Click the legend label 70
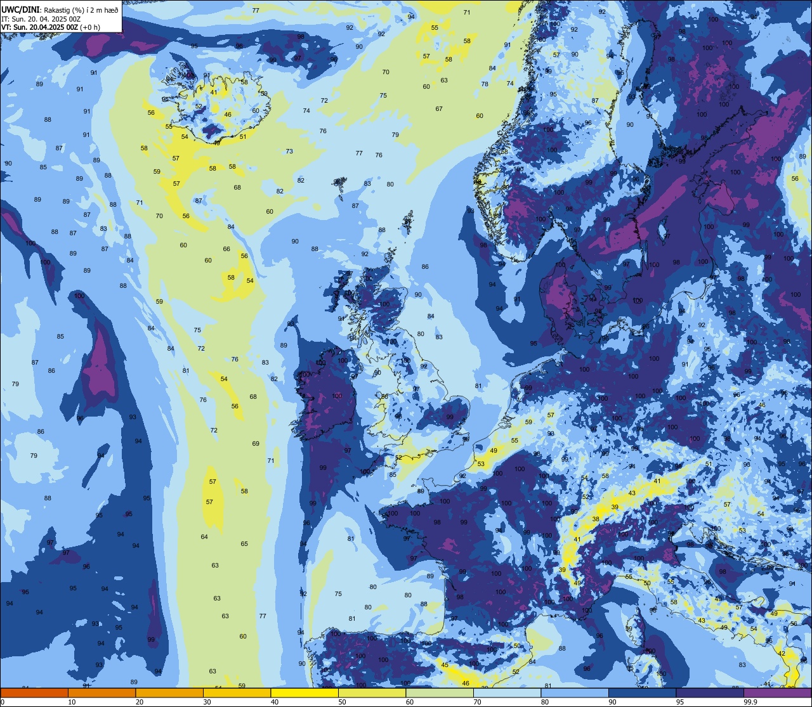 (477, 702)
